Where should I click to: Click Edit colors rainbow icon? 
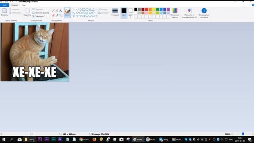[175, 11]
